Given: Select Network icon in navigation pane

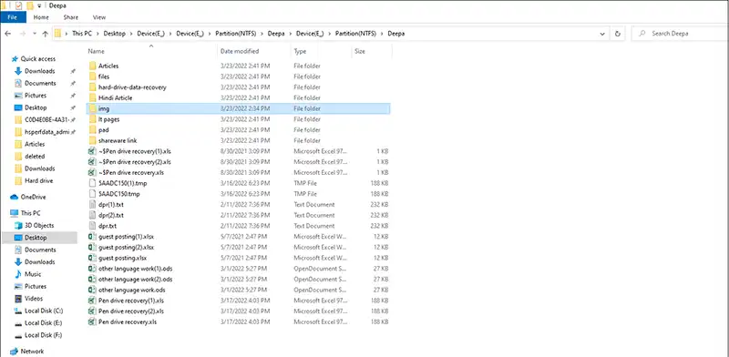Looking at the screenshot, I should [x=14, y=352].
